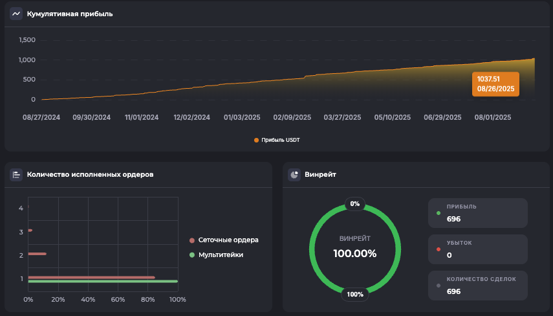Hide the Сеточные ордера series via legend label

click(x=228, y=240)
